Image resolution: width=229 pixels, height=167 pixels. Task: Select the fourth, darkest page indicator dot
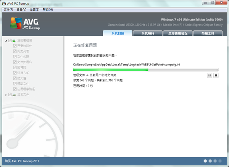[220, 161]
